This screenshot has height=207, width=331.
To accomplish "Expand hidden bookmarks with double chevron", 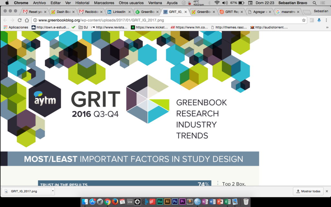I will (327, 27).
